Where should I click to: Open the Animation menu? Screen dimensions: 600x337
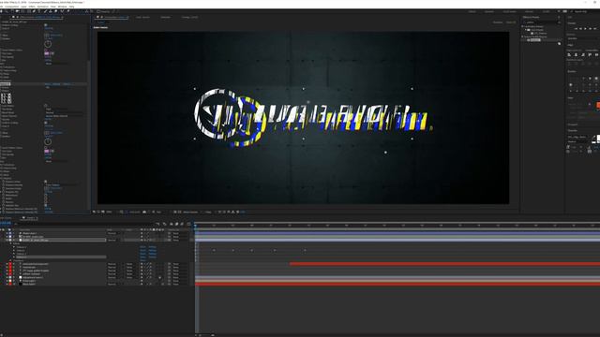(43, 7)
